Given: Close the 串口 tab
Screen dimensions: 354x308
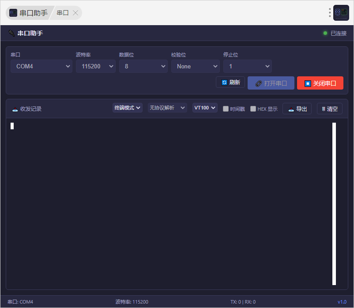Looking at the screenshot, I should 75,13.
